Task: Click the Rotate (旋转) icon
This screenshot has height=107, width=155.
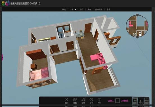Action: 83,100
